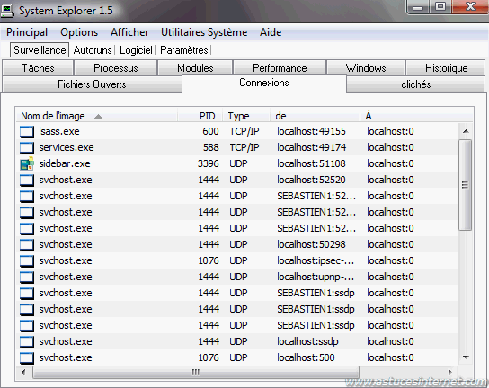
Task: Click icon of svchost.exe using localhost:500
Action: 27,358
